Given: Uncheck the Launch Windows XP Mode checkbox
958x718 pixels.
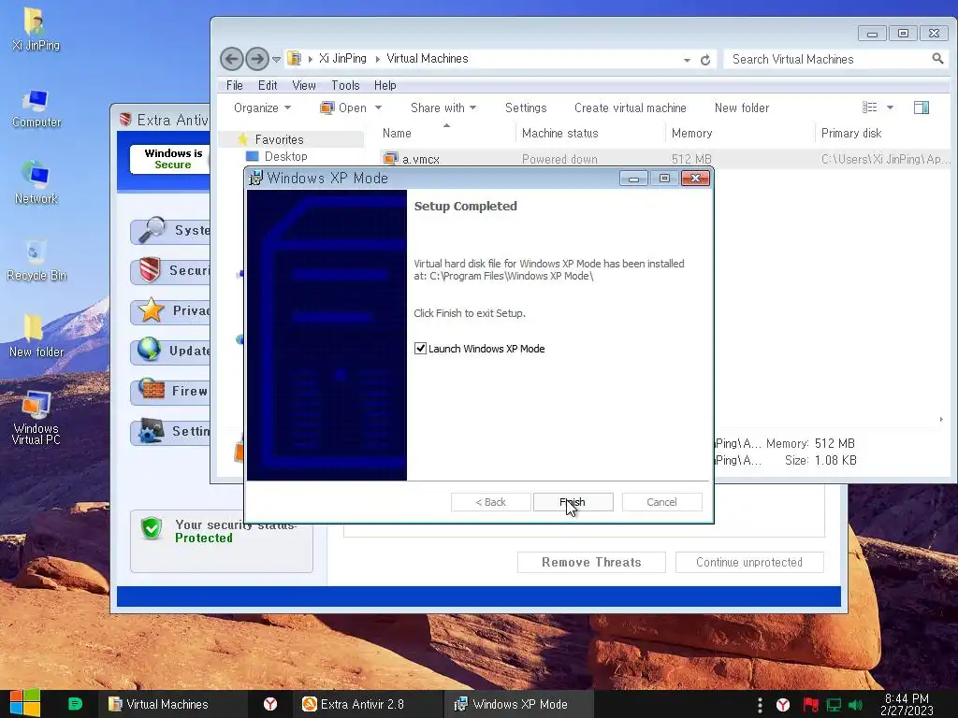Looking at the screenshot, I should 420,349.
